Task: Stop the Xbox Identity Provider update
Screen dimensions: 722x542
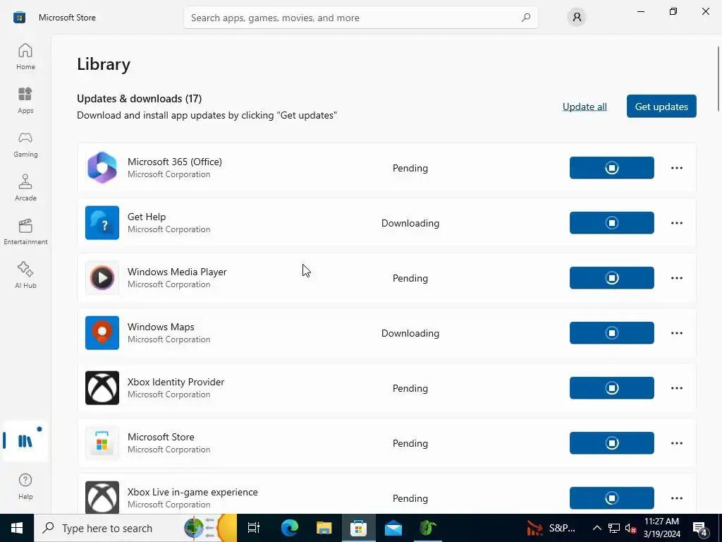Action: pyautogui.click(x=611, y=388)
